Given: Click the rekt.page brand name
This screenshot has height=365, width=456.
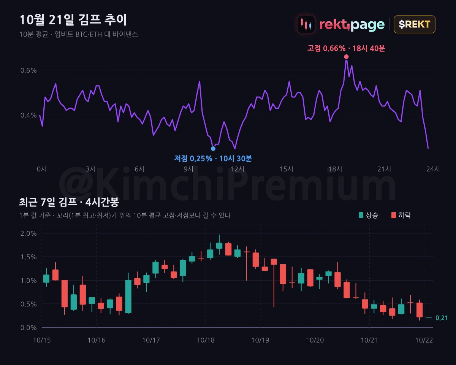Looking at the screenshot, I should [x=352, y=25].
